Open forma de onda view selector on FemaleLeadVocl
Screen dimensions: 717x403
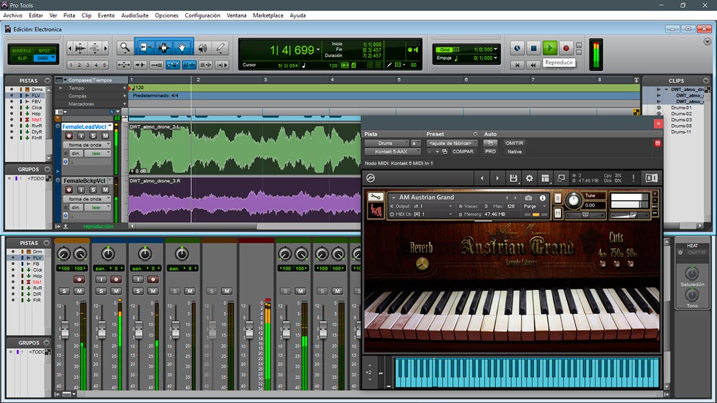pos(87,145)
